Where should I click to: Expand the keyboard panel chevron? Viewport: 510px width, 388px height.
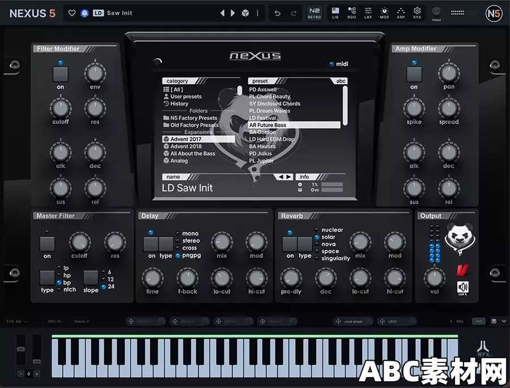(x=504, y=321)
